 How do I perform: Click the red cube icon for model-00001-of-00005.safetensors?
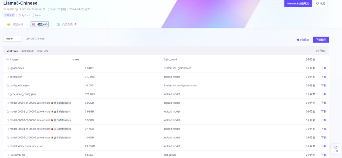(x=52, y=103)
